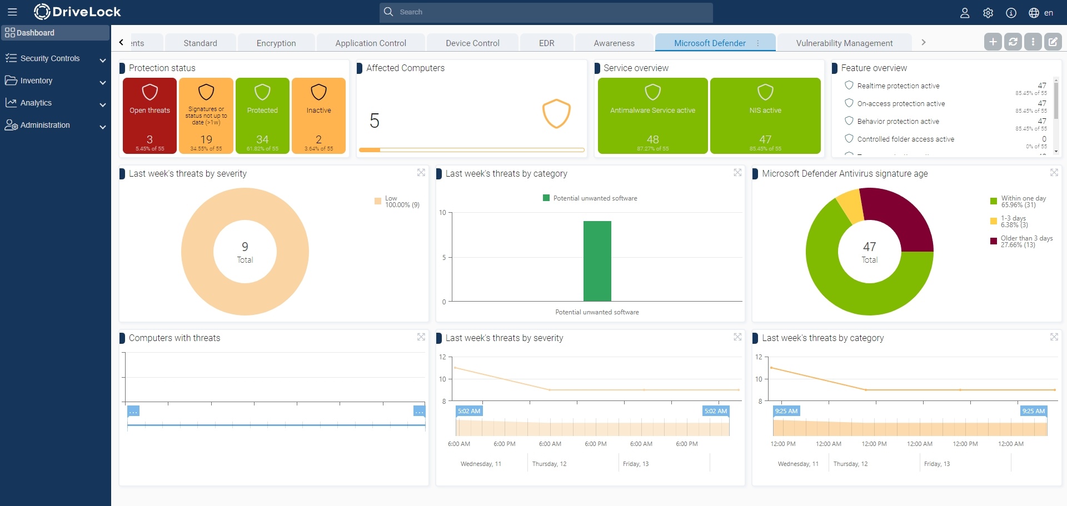Toggle Low severity legend entry
Screen dimensions: 1067x506
[x=397, y=202]
